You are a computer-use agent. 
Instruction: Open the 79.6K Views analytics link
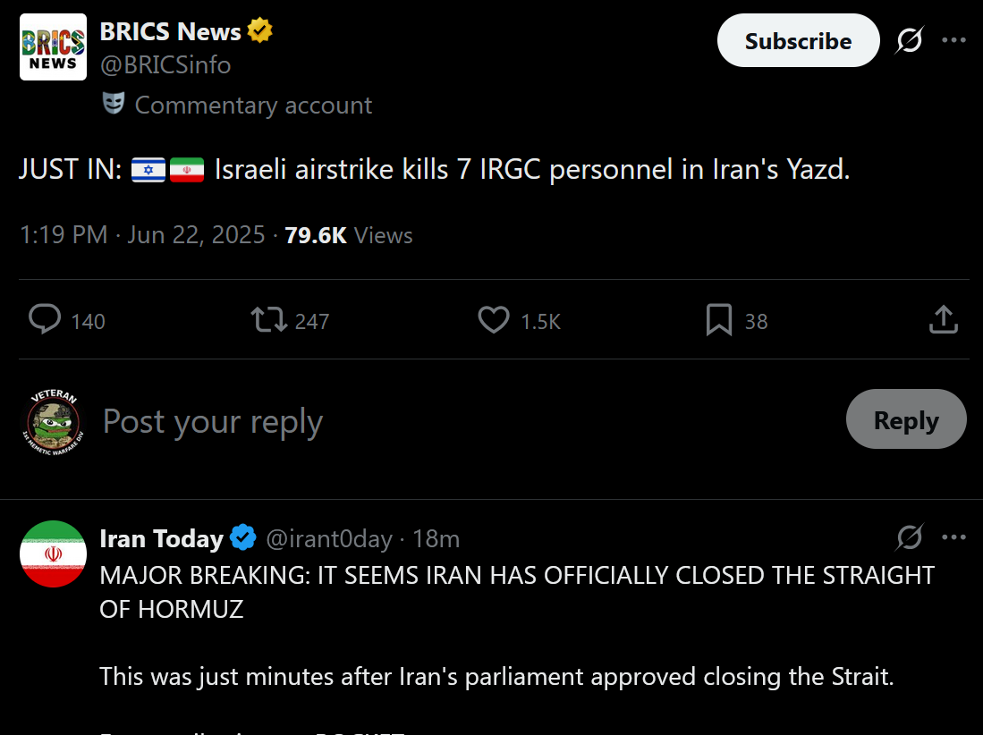pos(349,235)
